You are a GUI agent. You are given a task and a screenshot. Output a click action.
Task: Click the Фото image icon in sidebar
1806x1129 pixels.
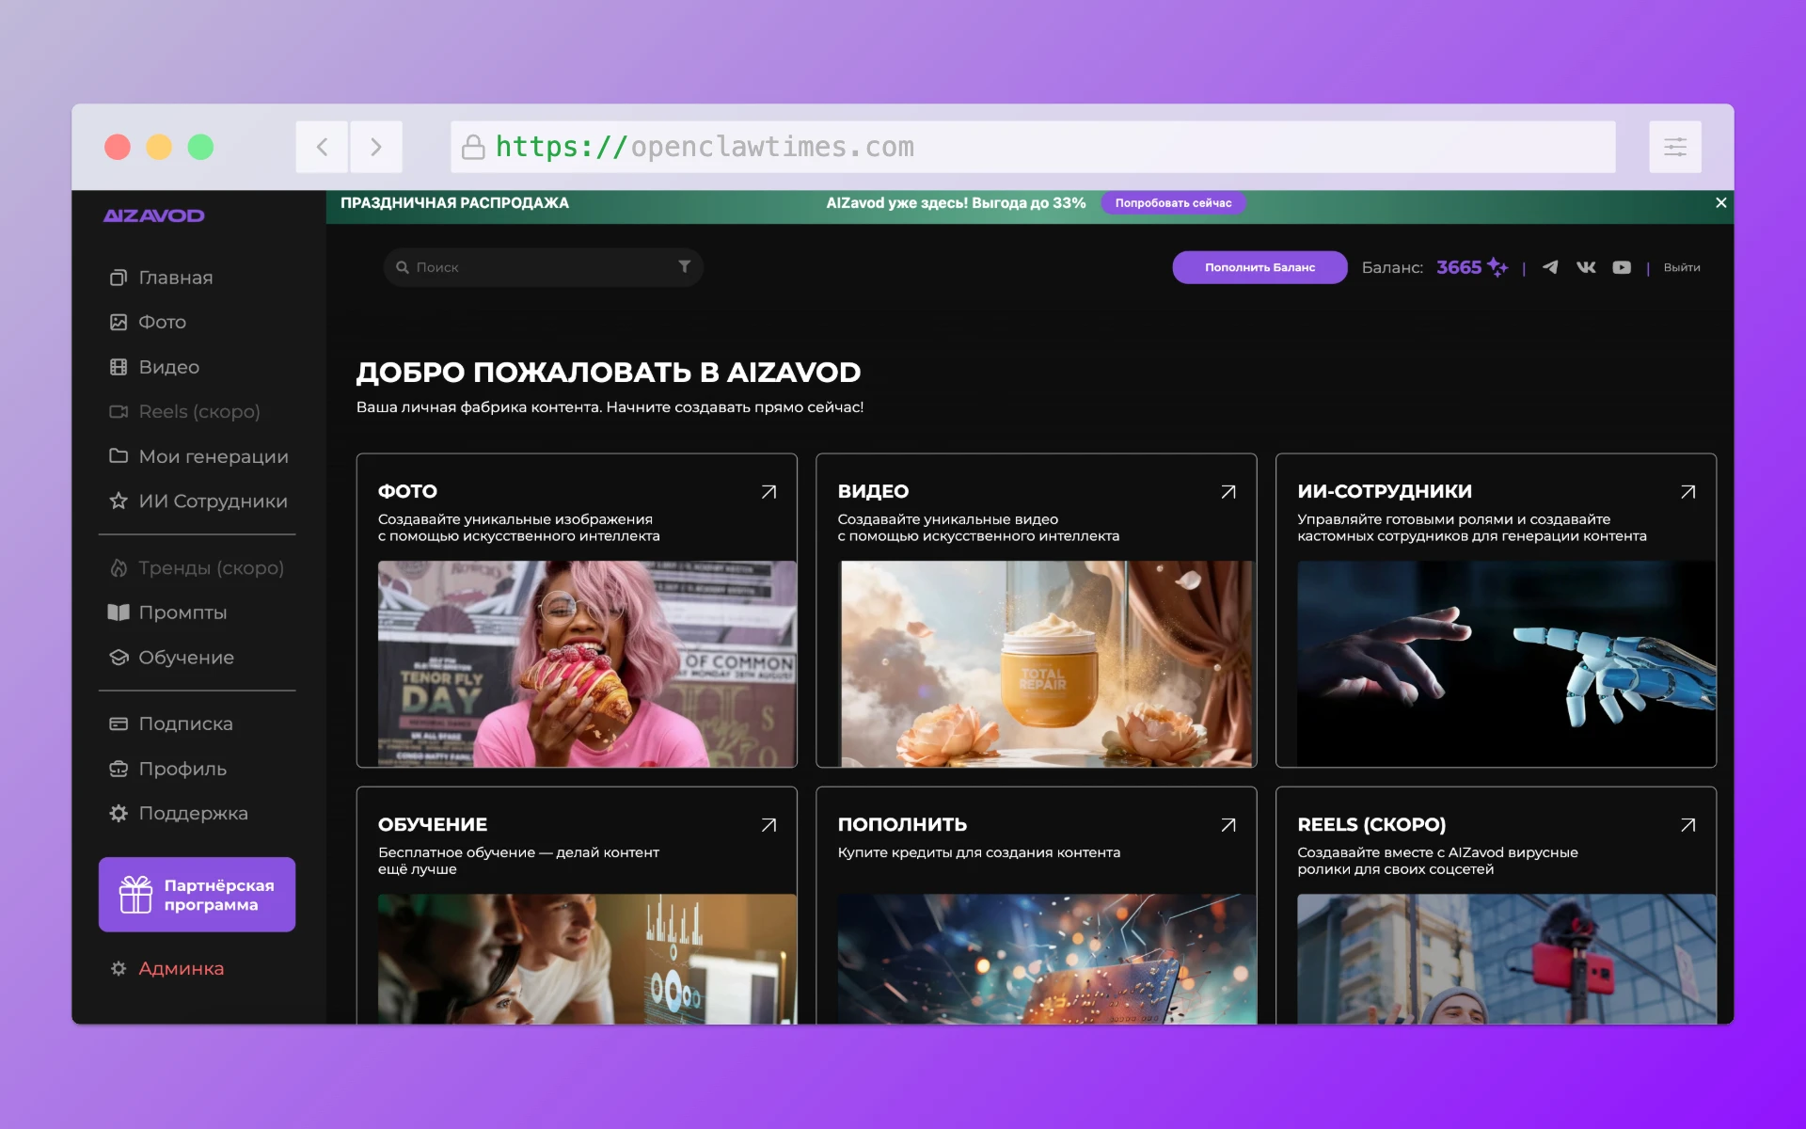[x=119, y=322]
